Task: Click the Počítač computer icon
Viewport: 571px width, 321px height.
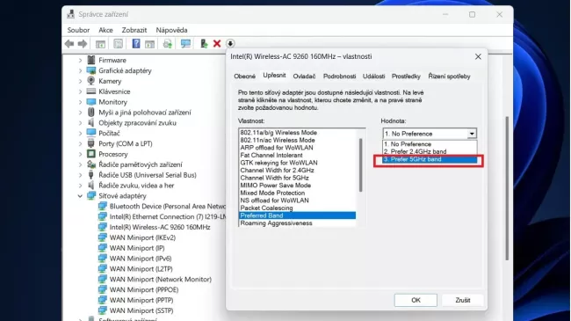Action: click(91, 133)
